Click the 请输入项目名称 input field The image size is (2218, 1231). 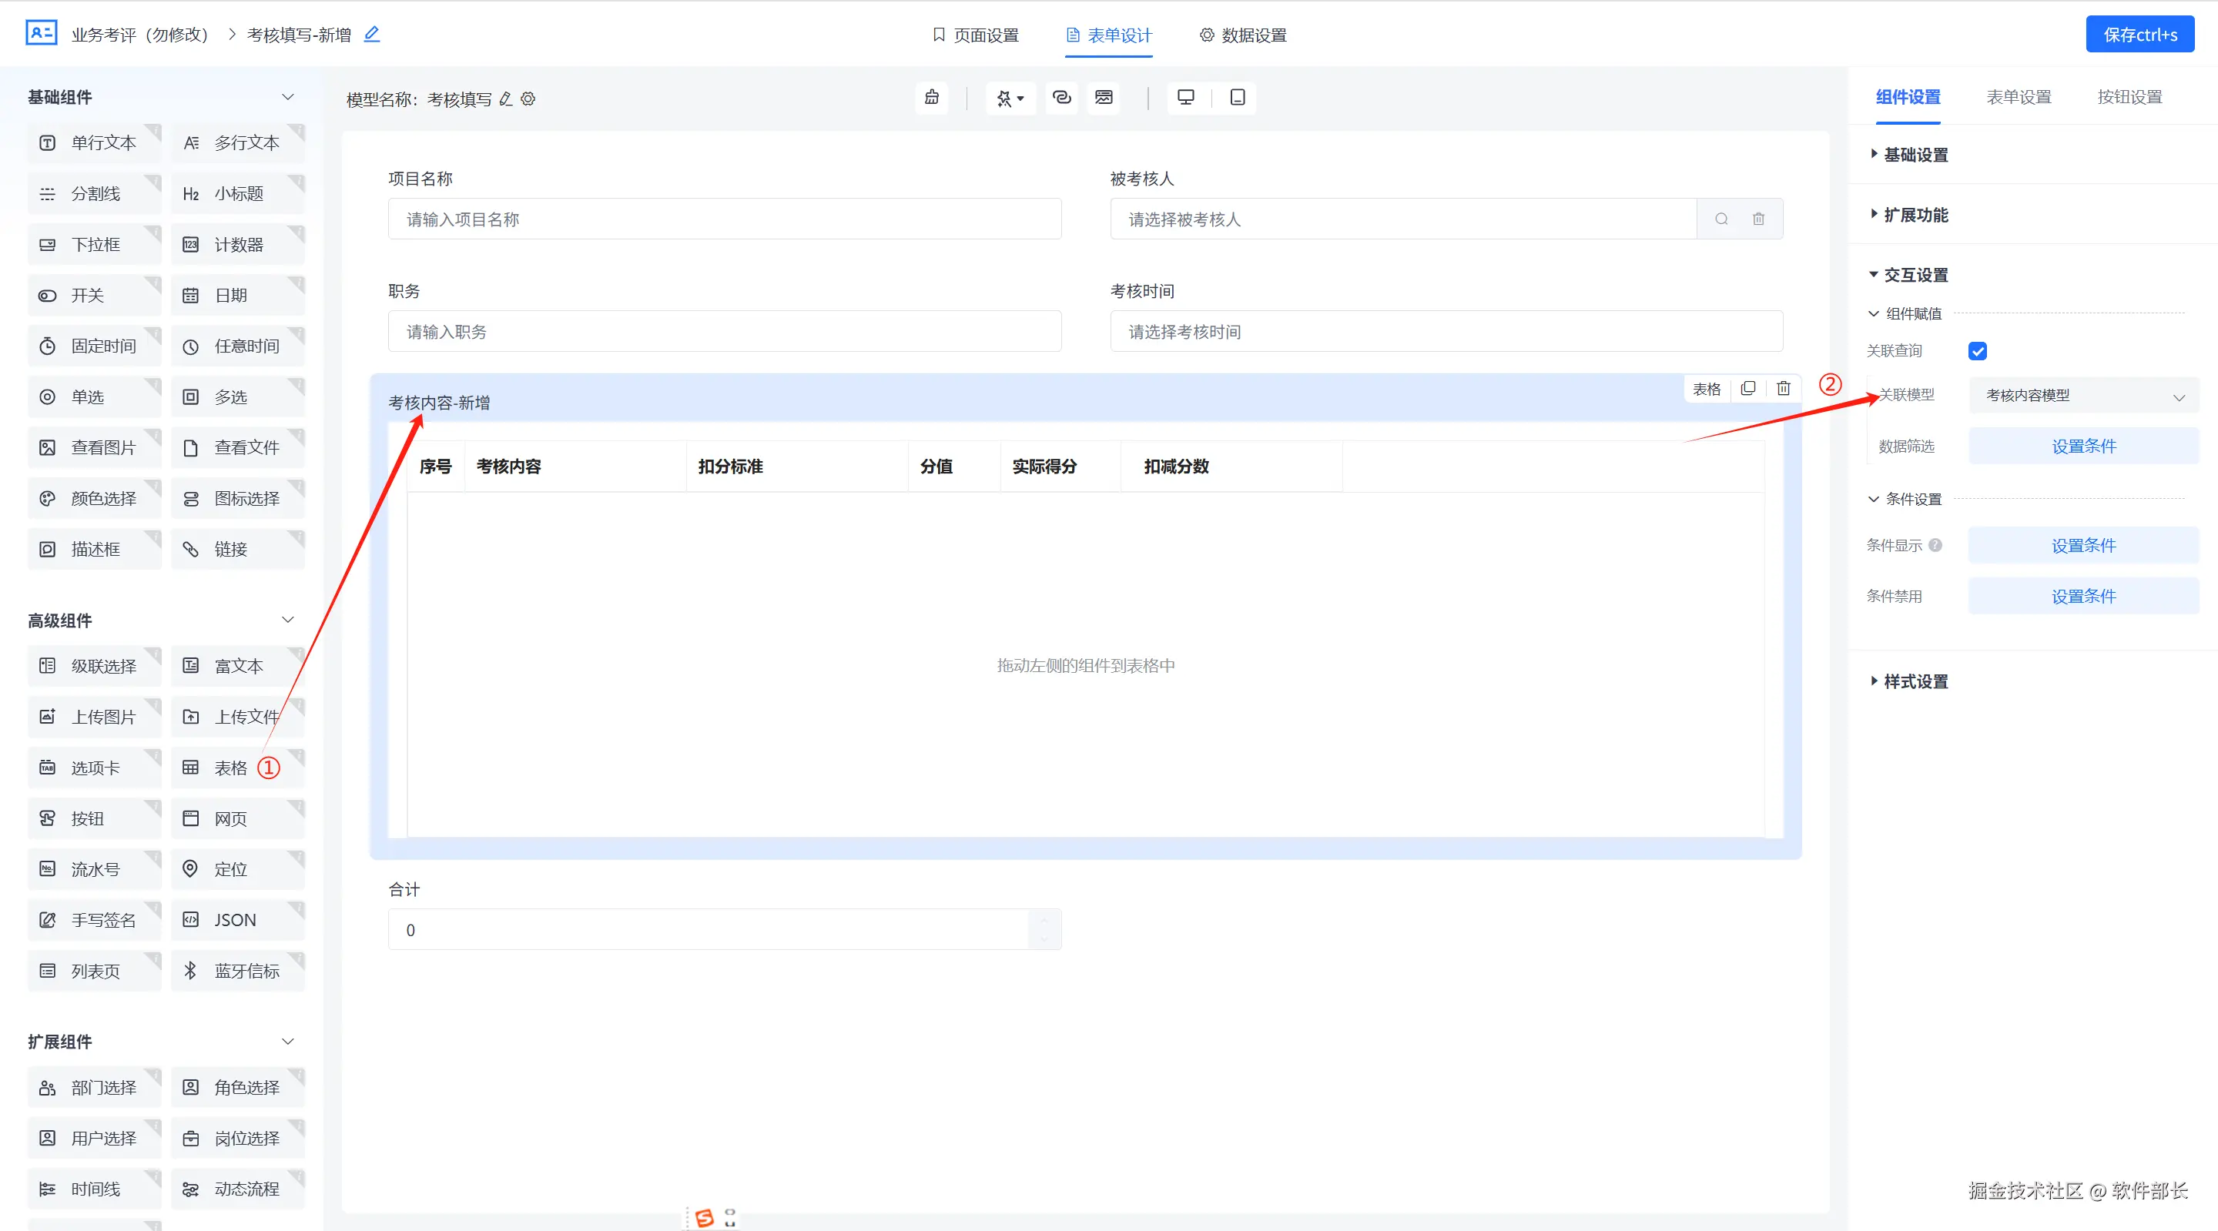(724, 219)
